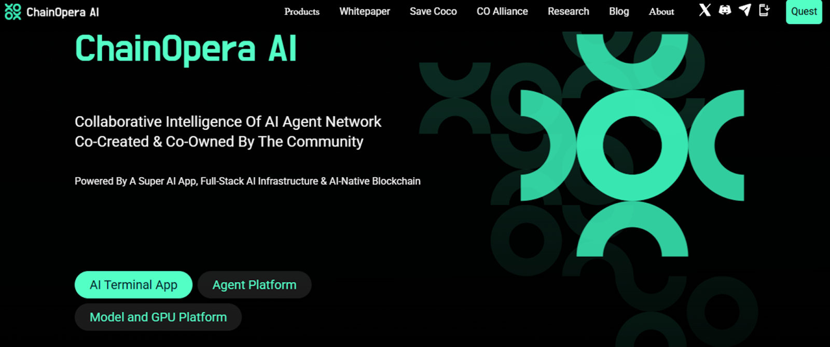Open the About menu
Viewport: 830px width, 347px height.
pyautogui.click(x=661, y=11)
